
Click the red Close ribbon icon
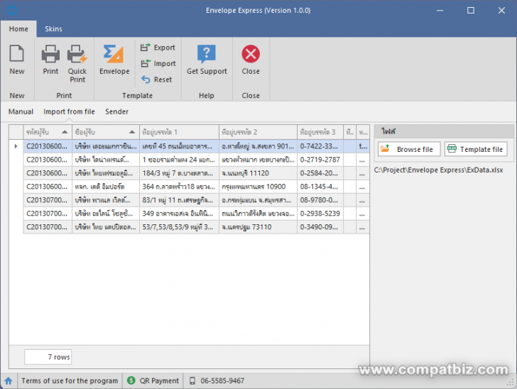(251, 54)
